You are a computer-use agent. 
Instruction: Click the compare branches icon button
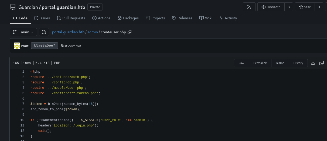pos(44,32)
